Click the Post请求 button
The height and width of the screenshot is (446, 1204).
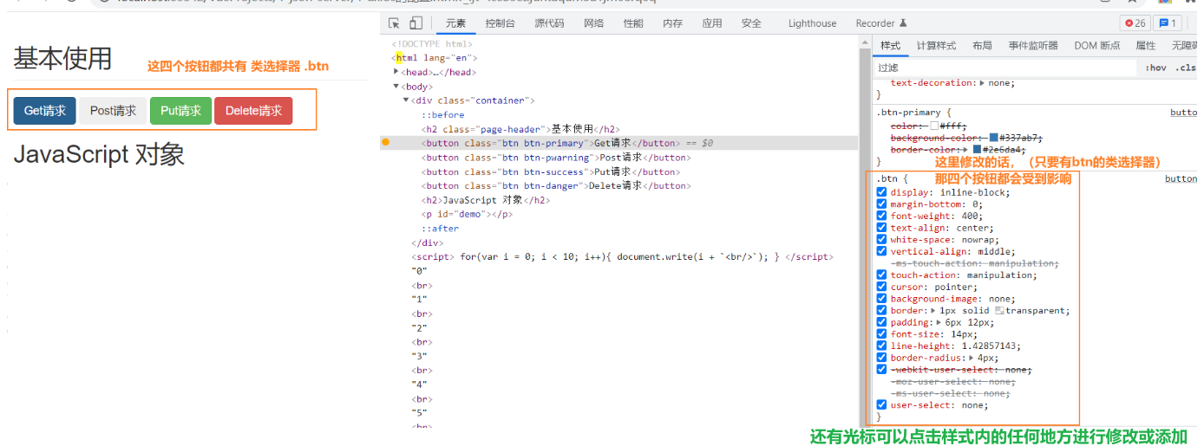coord(113,111)
